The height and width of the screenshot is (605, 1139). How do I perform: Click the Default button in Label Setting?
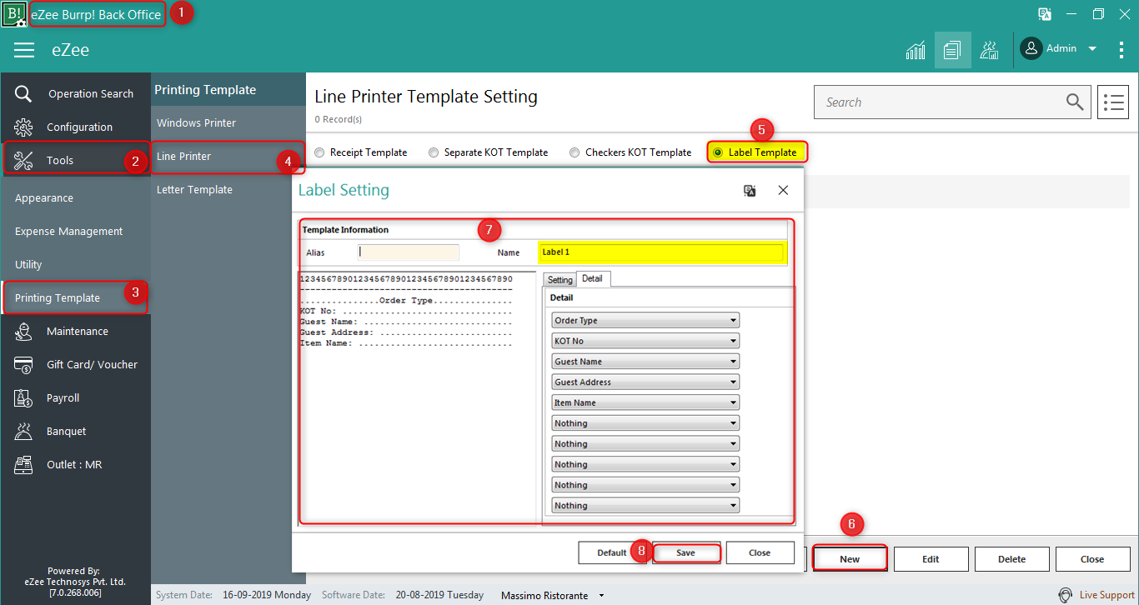pyautogui.click(x=612, y=552)
